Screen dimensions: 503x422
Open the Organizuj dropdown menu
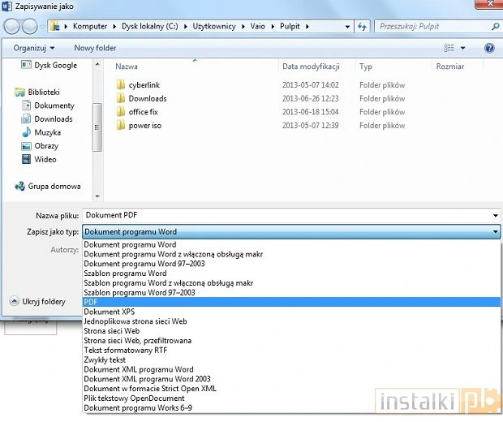[33, 48]
